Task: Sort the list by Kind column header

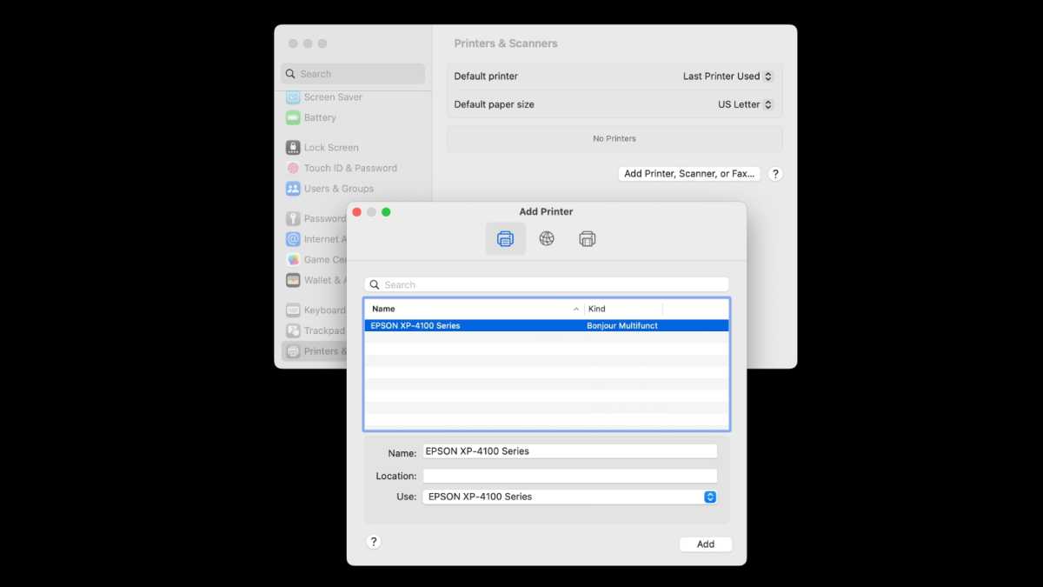Action: point(623,309)
